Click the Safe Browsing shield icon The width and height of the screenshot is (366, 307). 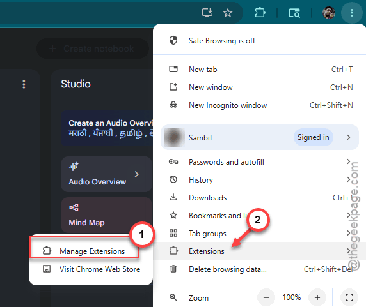pos(173,40)
